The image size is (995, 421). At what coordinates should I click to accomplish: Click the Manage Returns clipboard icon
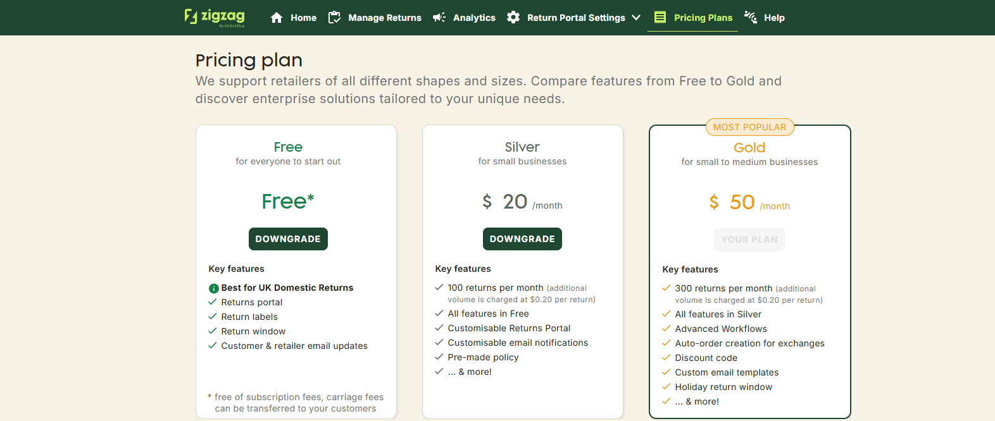click(334, 18)
